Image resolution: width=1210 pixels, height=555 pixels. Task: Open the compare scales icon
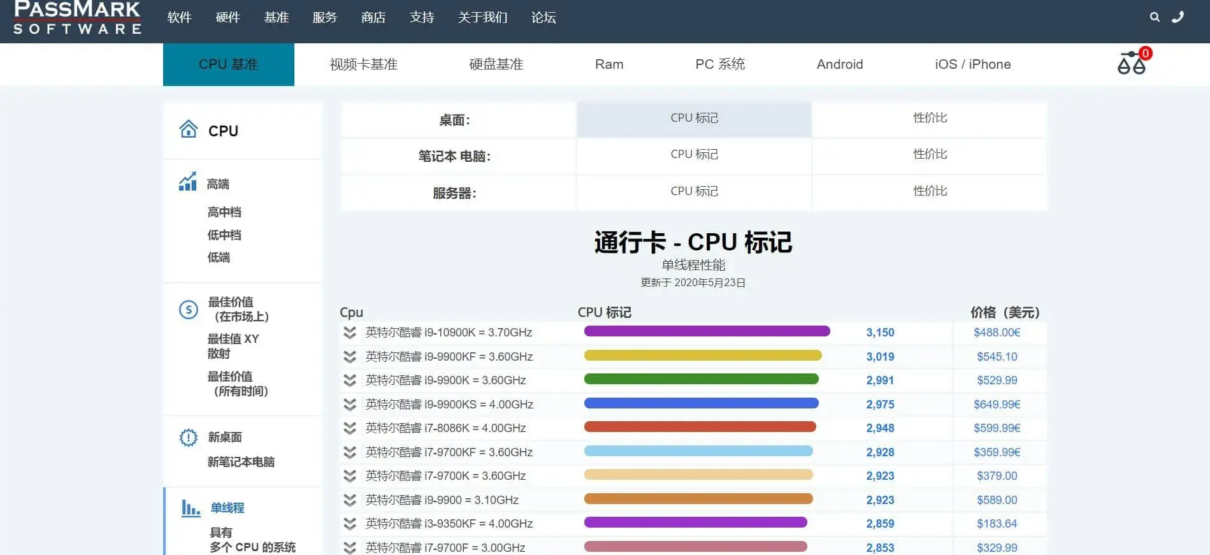[x=1132, y=62]
